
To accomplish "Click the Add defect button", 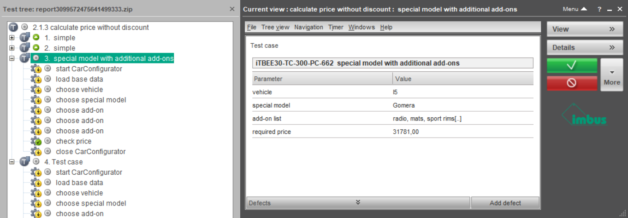I will click(505, 202).
